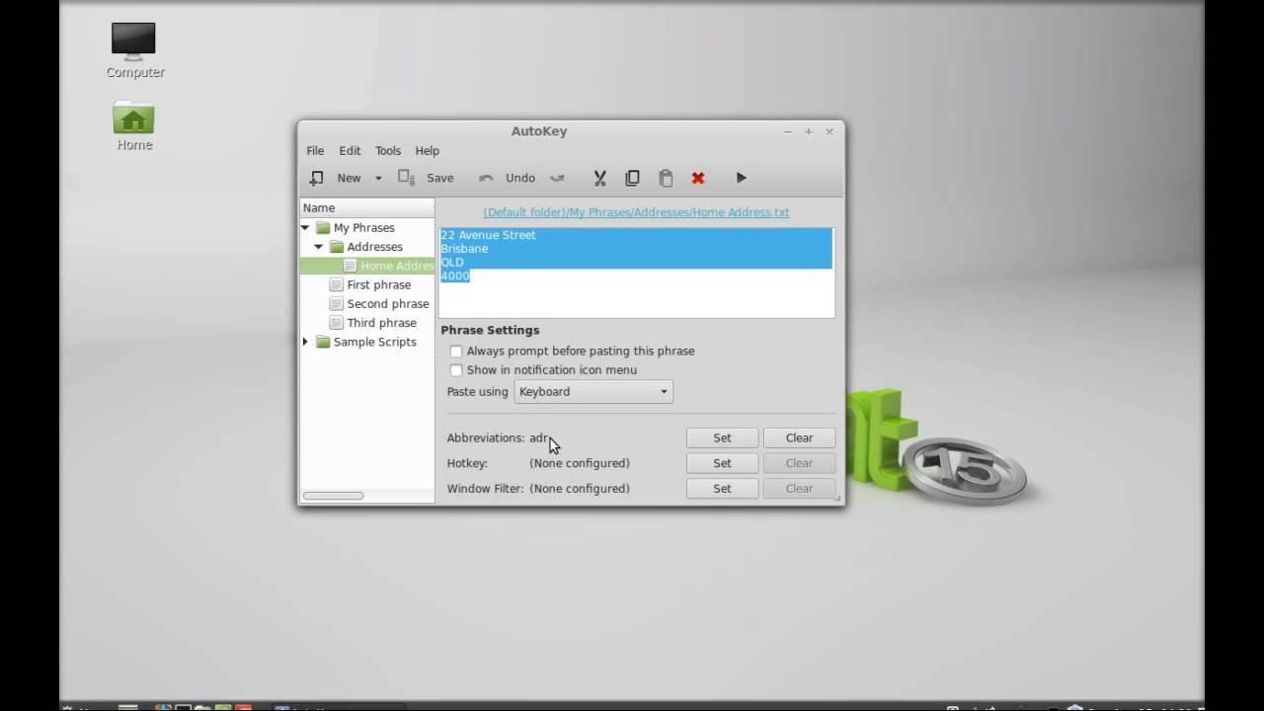Viewport: 1264px width, 711px height.
Task: Collapse the Addresses folder
Action: (319, 247)
